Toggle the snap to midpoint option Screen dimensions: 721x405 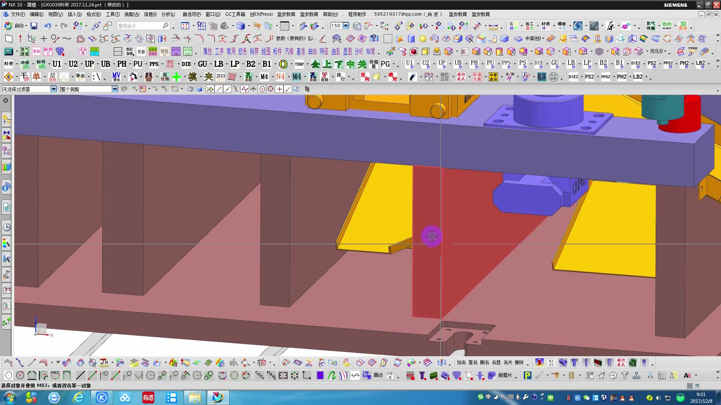point(227,89)
